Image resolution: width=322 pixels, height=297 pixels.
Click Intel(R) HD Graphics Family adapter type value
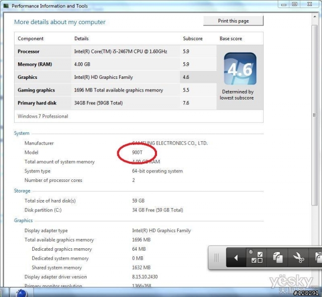tap(162, 231)
